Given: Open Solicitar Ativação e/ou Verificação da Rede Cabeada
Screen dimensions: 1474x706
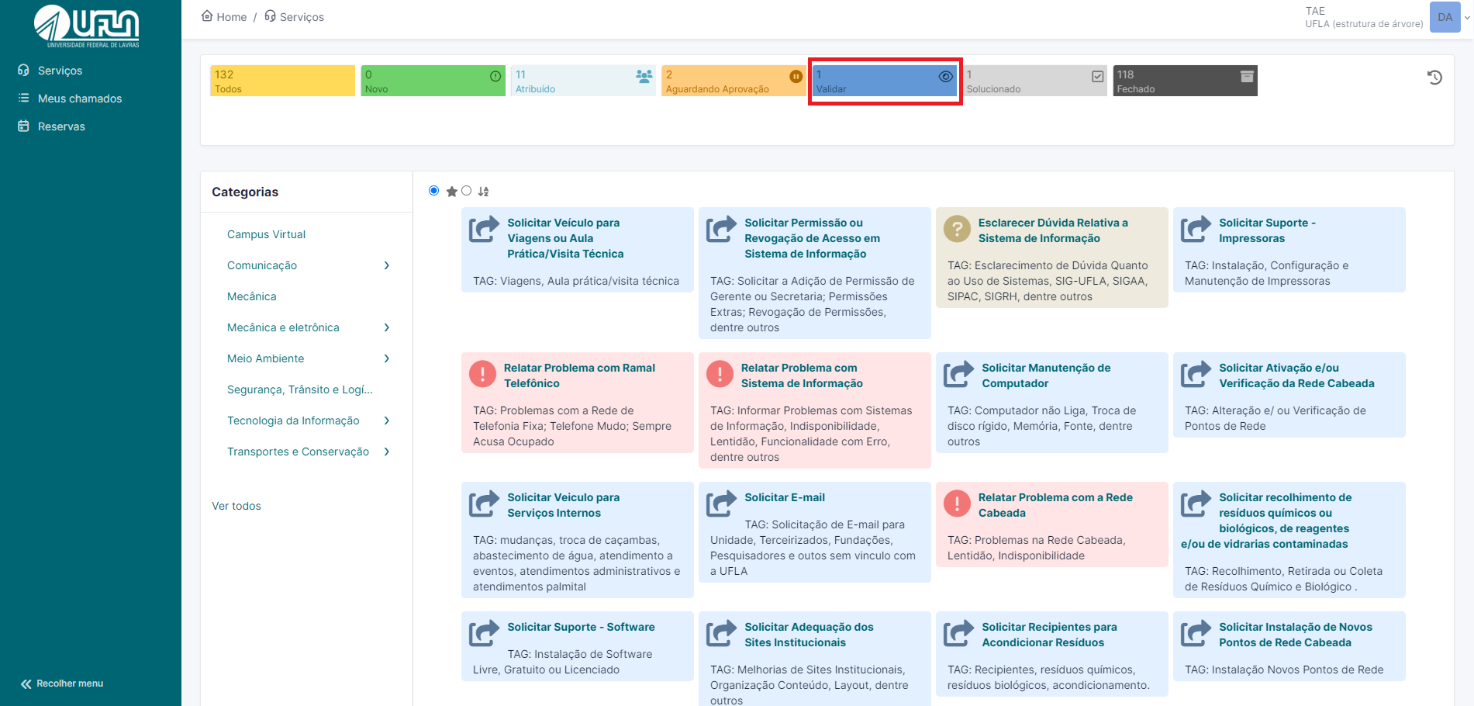Looking at the screenshot, I should 1289,395.
